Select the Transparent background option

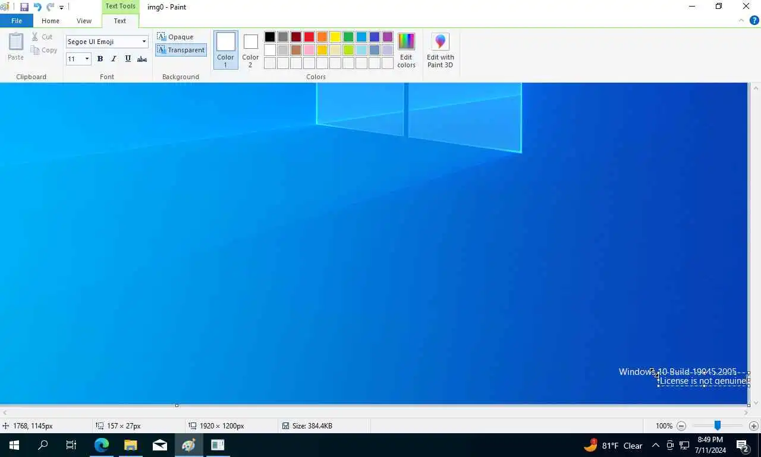[x=181, y=50]
